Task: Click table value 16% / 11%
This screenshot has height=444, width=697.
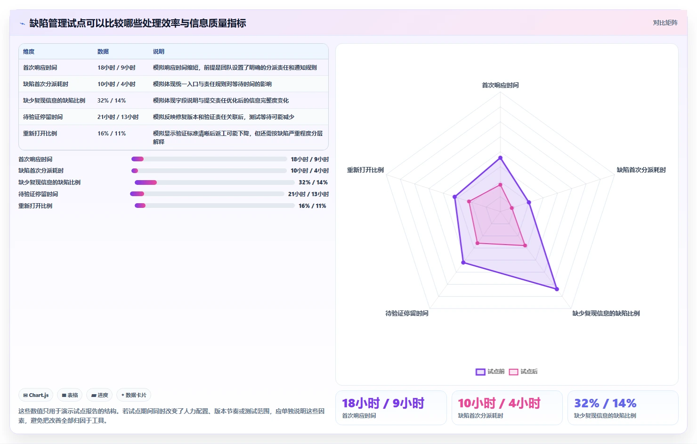Action: click(112, 134)
